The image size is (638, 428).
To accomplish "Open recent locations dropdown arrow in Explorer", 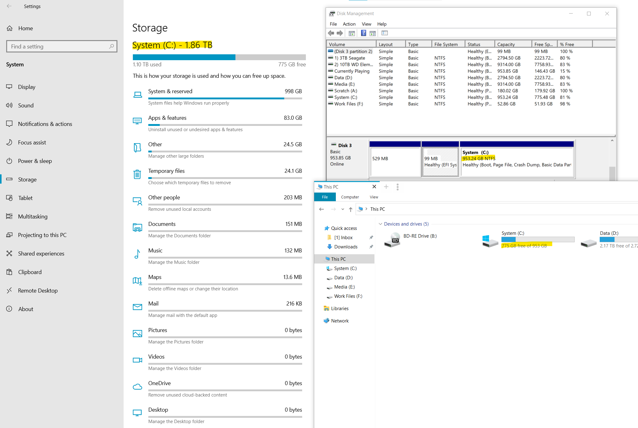I will [x=342, y=209].
